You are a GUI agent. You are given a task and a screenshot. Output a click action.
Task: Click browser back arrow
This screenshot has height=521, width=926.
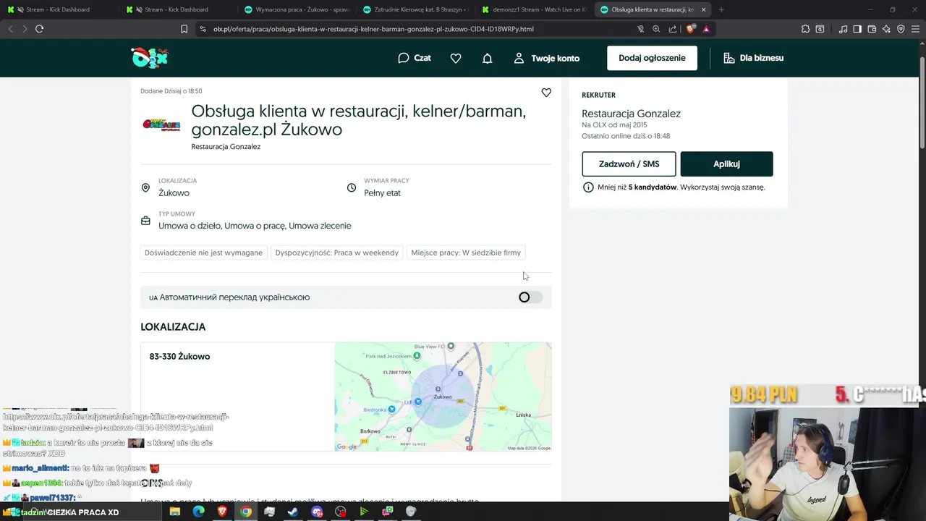[x=10, y=29]
